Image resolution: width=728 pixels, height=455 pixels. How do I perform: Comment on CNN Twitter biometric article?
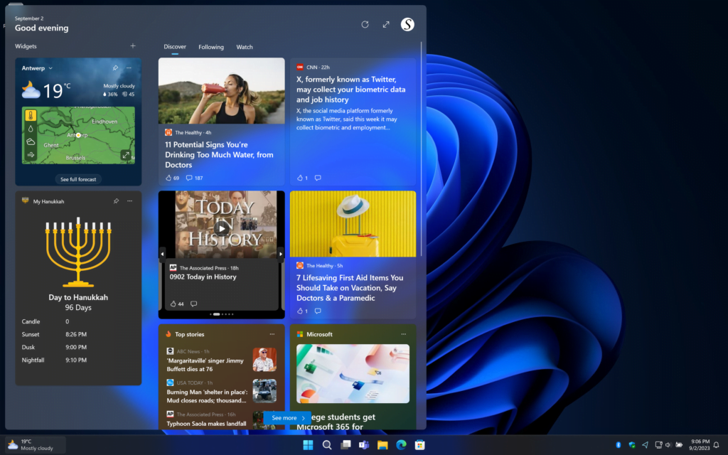click(318, 178)
